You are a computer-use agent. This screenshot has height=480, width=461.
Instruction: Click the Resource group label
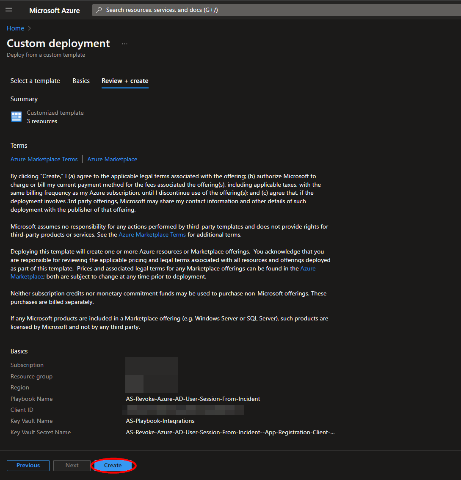[x=31, y=376]
